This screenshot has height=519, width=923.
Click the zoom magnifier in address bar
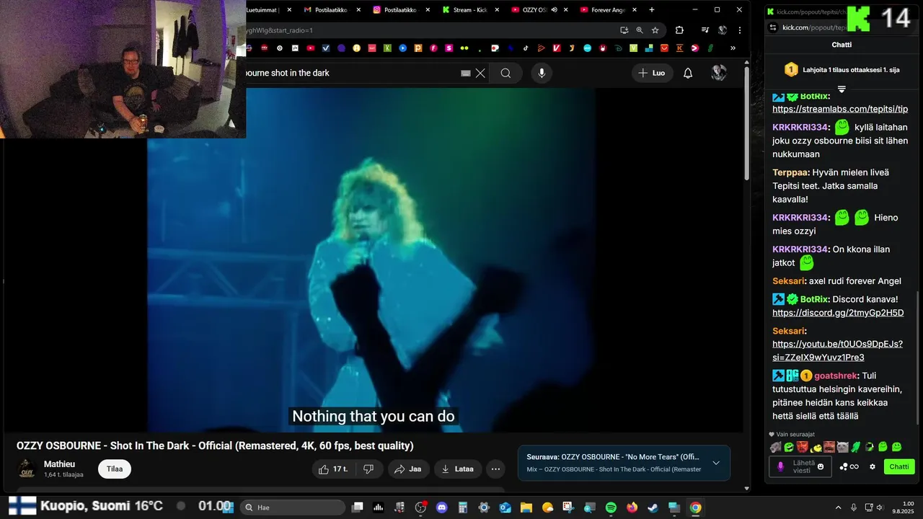(640, 30)
